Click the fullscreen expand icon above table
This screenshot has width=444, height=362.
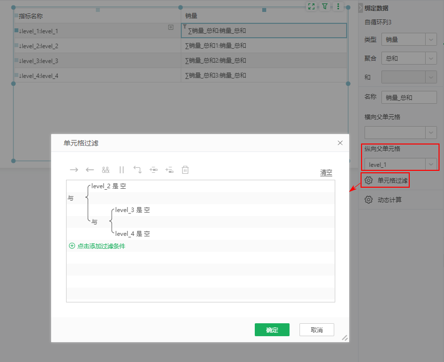(x=311, y=6)
